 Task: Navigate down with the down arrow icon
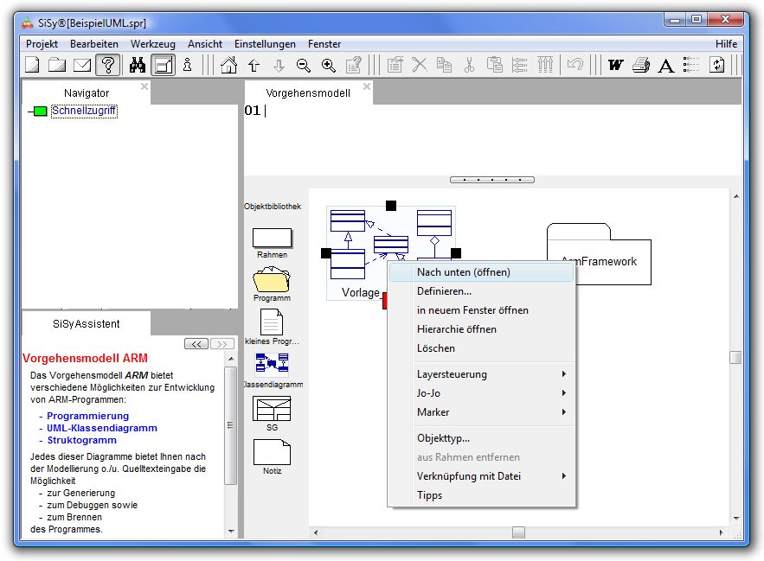279,65
